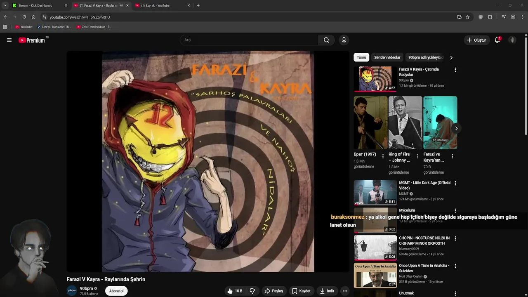Open the Брат (1997) short thumbnail

point(370,123)
